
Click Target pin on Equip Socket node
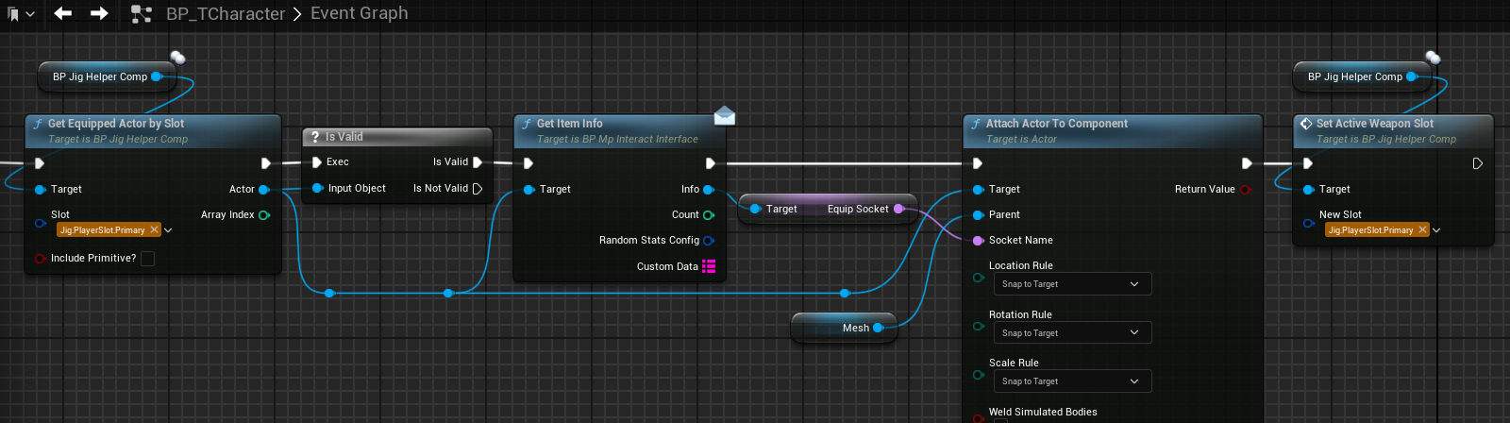click(756, 209)
